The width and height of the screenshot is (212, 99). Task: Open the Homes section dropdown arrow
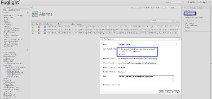click(x=28, y=13)
